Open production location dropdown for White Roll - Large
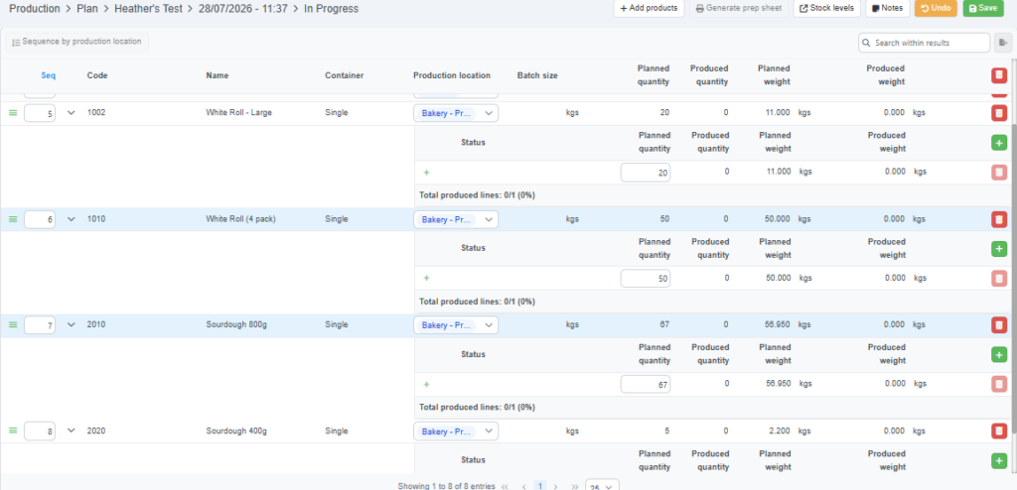 click(x=456, y=113)
